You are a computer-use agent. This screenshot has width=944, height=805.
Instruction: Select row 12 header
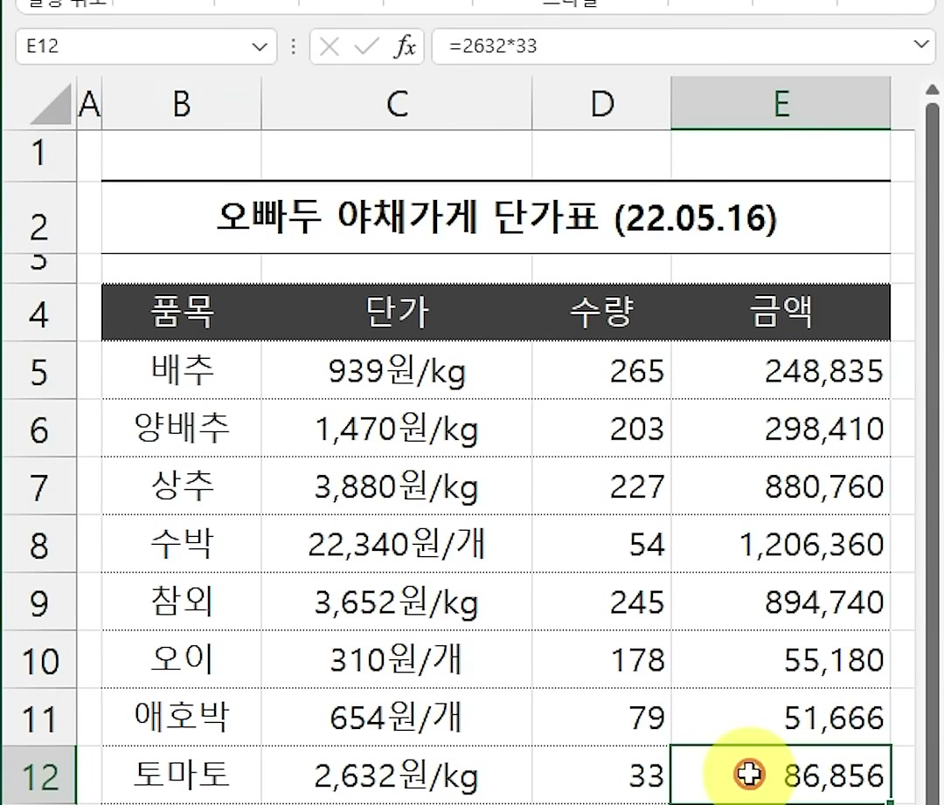click(x=38, y=775)
